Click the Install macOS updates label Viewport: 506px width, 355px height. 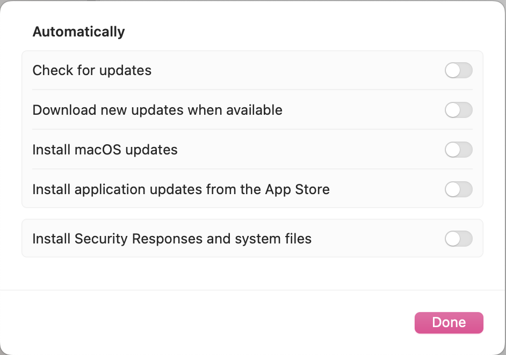pos(105,150)
